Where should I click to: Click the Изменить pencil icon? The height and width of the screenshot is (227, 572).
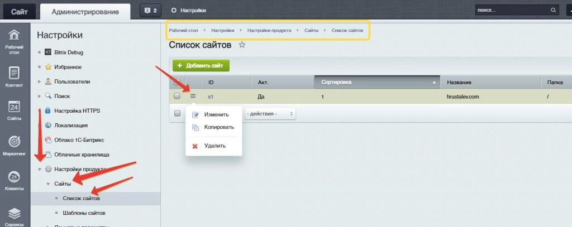point(195,115)
